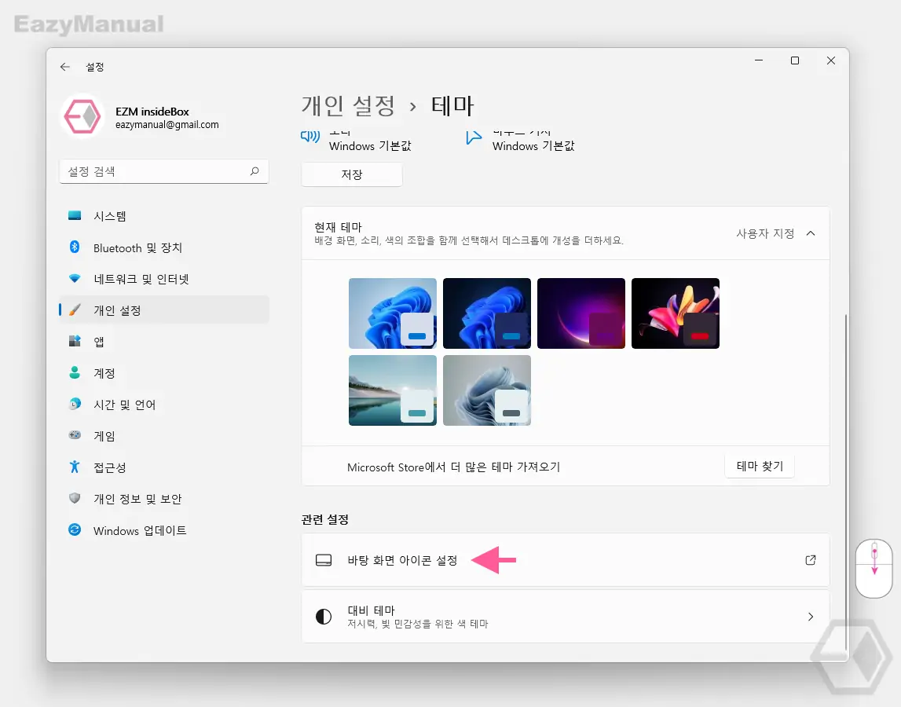
Task: Go back using the arrow icon
Action: [x=65, y=68]
